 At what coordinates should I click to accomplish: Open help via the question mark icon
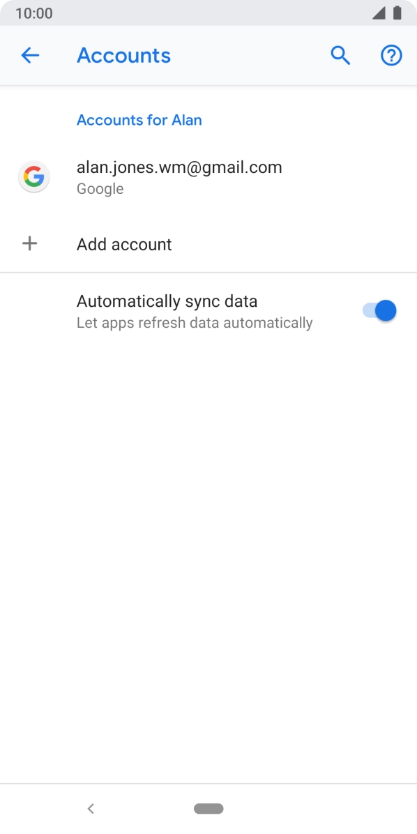tap(391, 55)
